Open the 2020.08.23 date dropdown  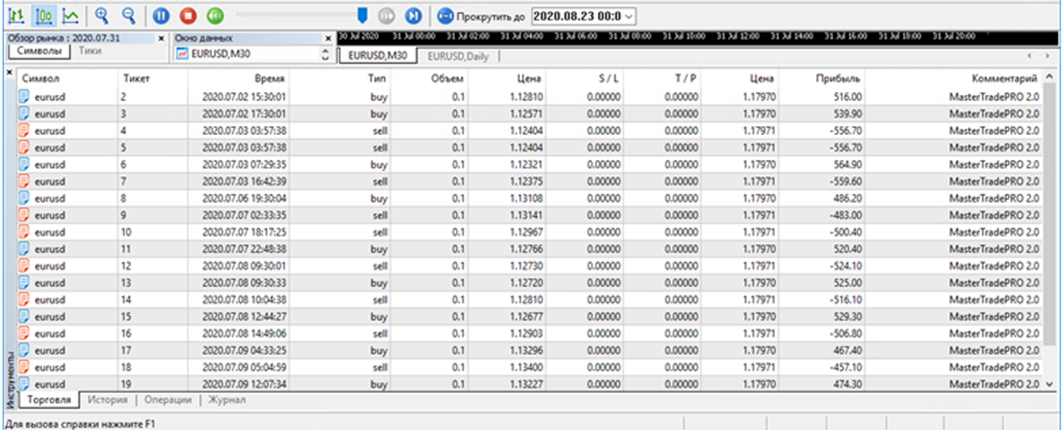629,16
